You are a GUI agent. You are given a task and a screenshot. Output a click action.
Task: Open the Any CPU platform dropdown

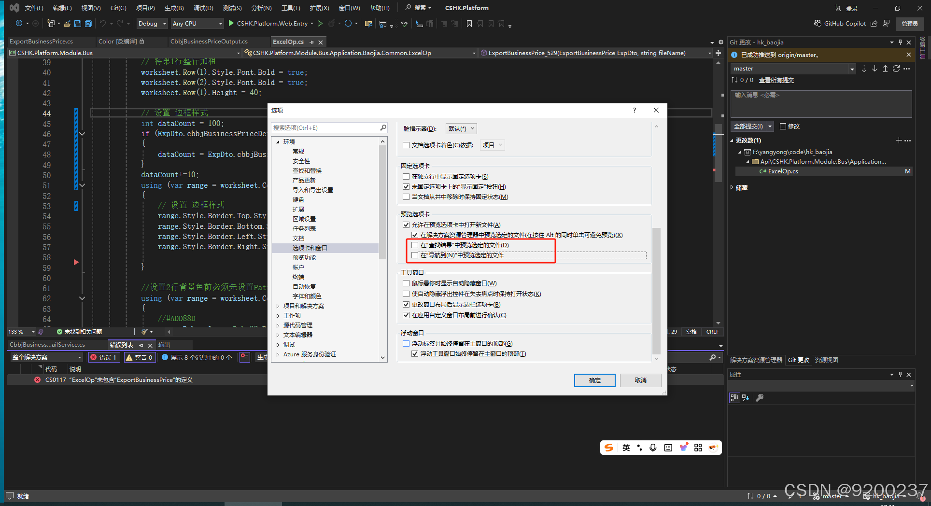point(197,23)
